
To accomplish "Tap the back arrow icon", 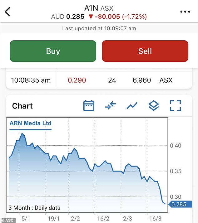I will [x=8, y=12].
